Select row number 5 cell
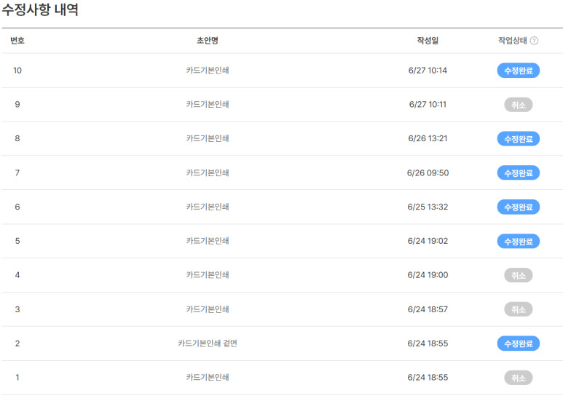This screenshot has height=401, width=563. pyautogui.click(x=17, y=241)
